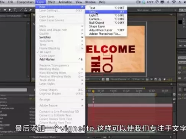This screenshot has width=186, height=139.
Task: Select the Eraser tool
Action: pos(31,10)
